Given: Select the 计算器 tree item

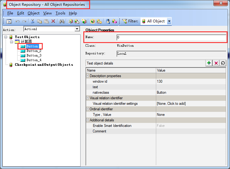Looking at the screenshot, I should tap(26, 41).
